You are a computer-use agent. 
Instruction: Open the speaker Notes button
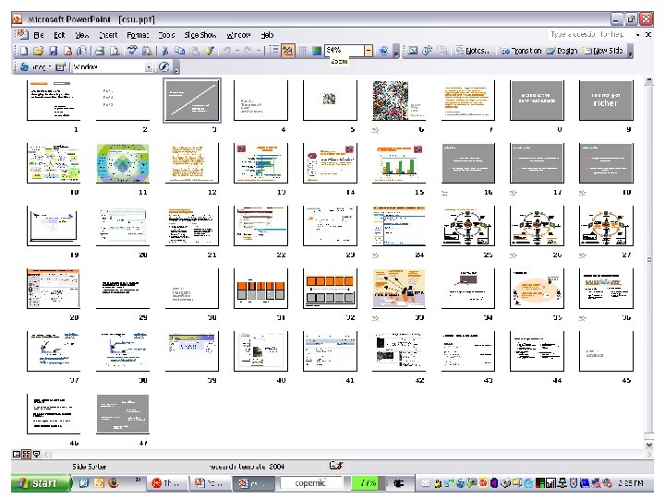point(473,51)
